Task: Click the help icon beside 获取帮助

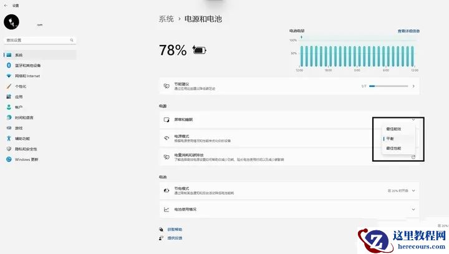Action: coord(162,229)
